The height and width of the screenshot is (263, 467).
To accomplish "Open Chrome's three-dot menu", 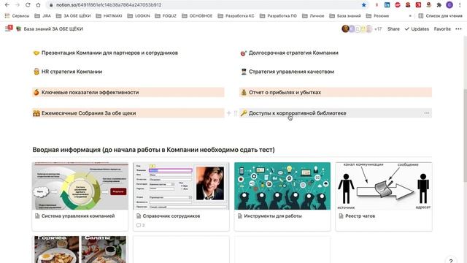I will point(460,5).
